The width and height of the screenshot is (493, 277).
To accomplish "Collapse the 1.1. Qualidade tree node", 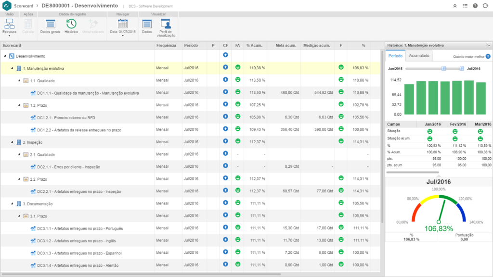I will 19,81.
